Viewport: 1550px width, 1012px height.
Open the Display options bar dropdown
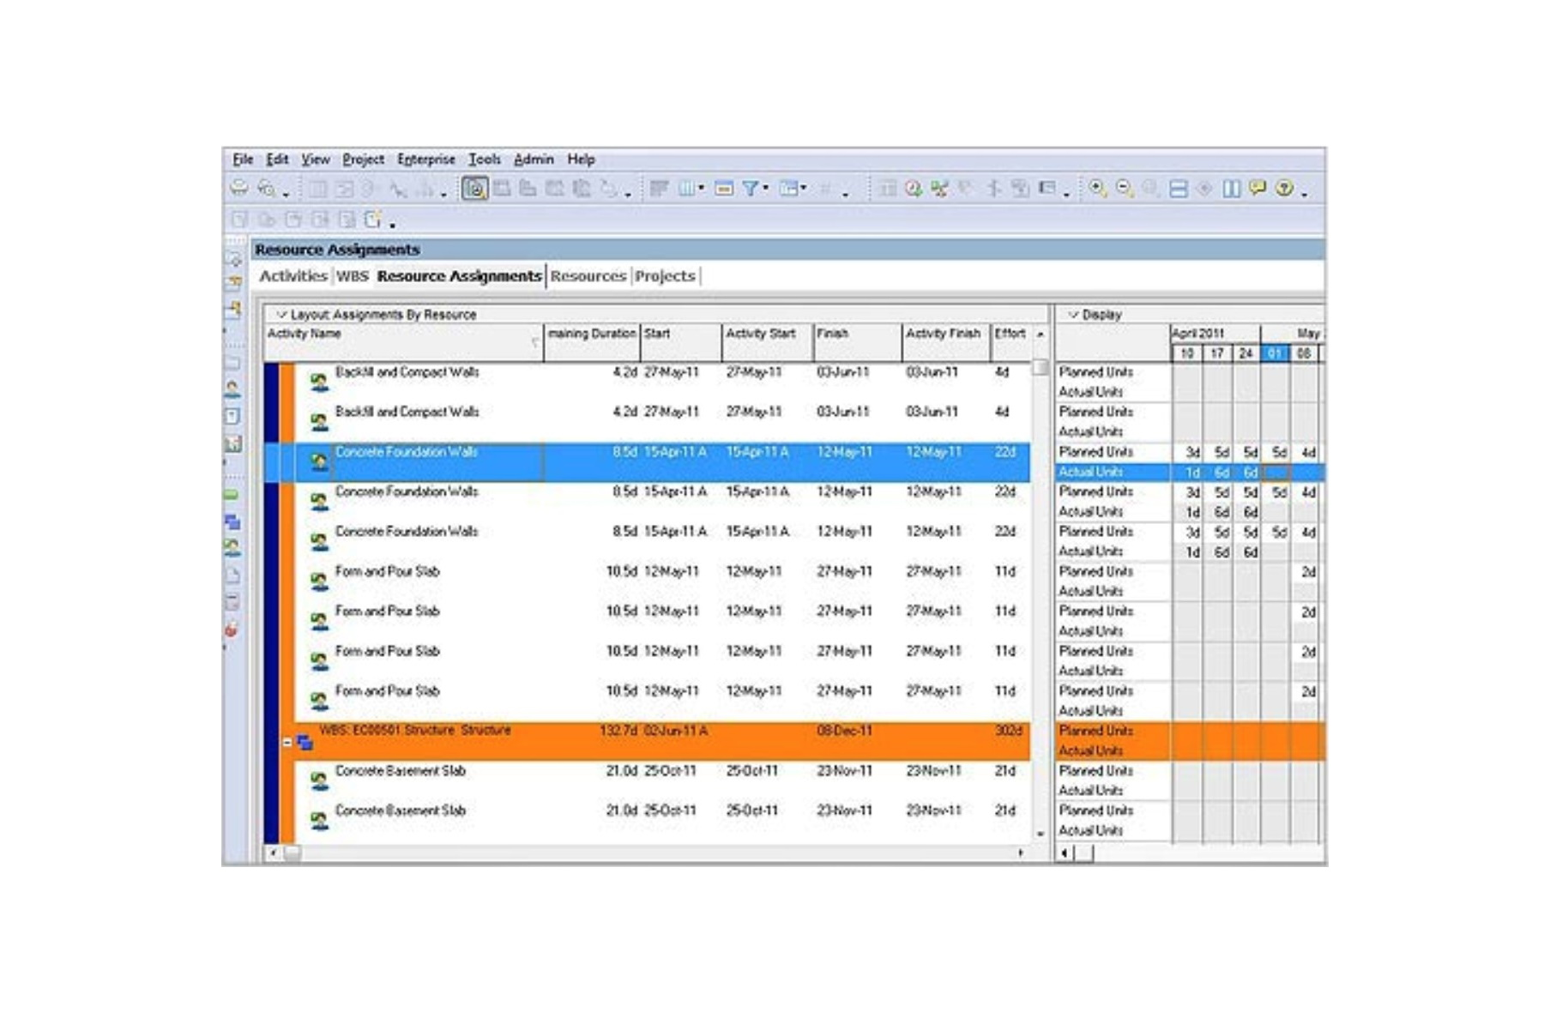pos(1095,315)
